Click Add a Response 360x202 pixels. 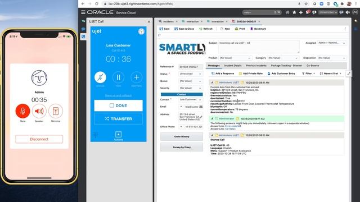pyautogui.click(x=223, y=74)
